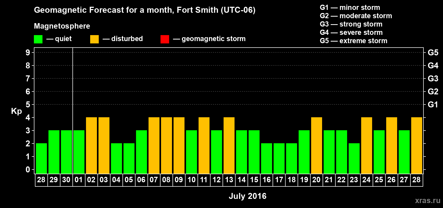The height and width of the screenshot is (208, 443).
Task: Click date cell 18 on the x-axis
Action: [292, 180]
